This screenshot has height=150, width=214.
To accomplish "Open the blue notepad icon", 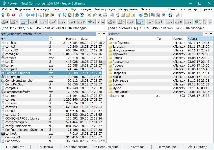I will [x=112, y=15].
